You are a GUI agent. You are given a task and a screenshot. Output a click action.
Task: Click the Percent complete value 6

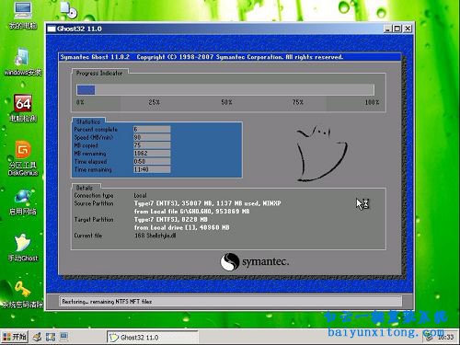click(x=152, y=129)
